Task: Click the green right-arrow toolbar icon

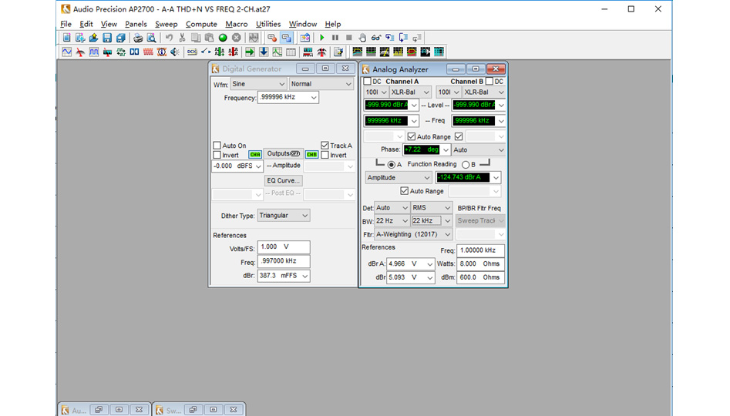Action: [250, 52]
